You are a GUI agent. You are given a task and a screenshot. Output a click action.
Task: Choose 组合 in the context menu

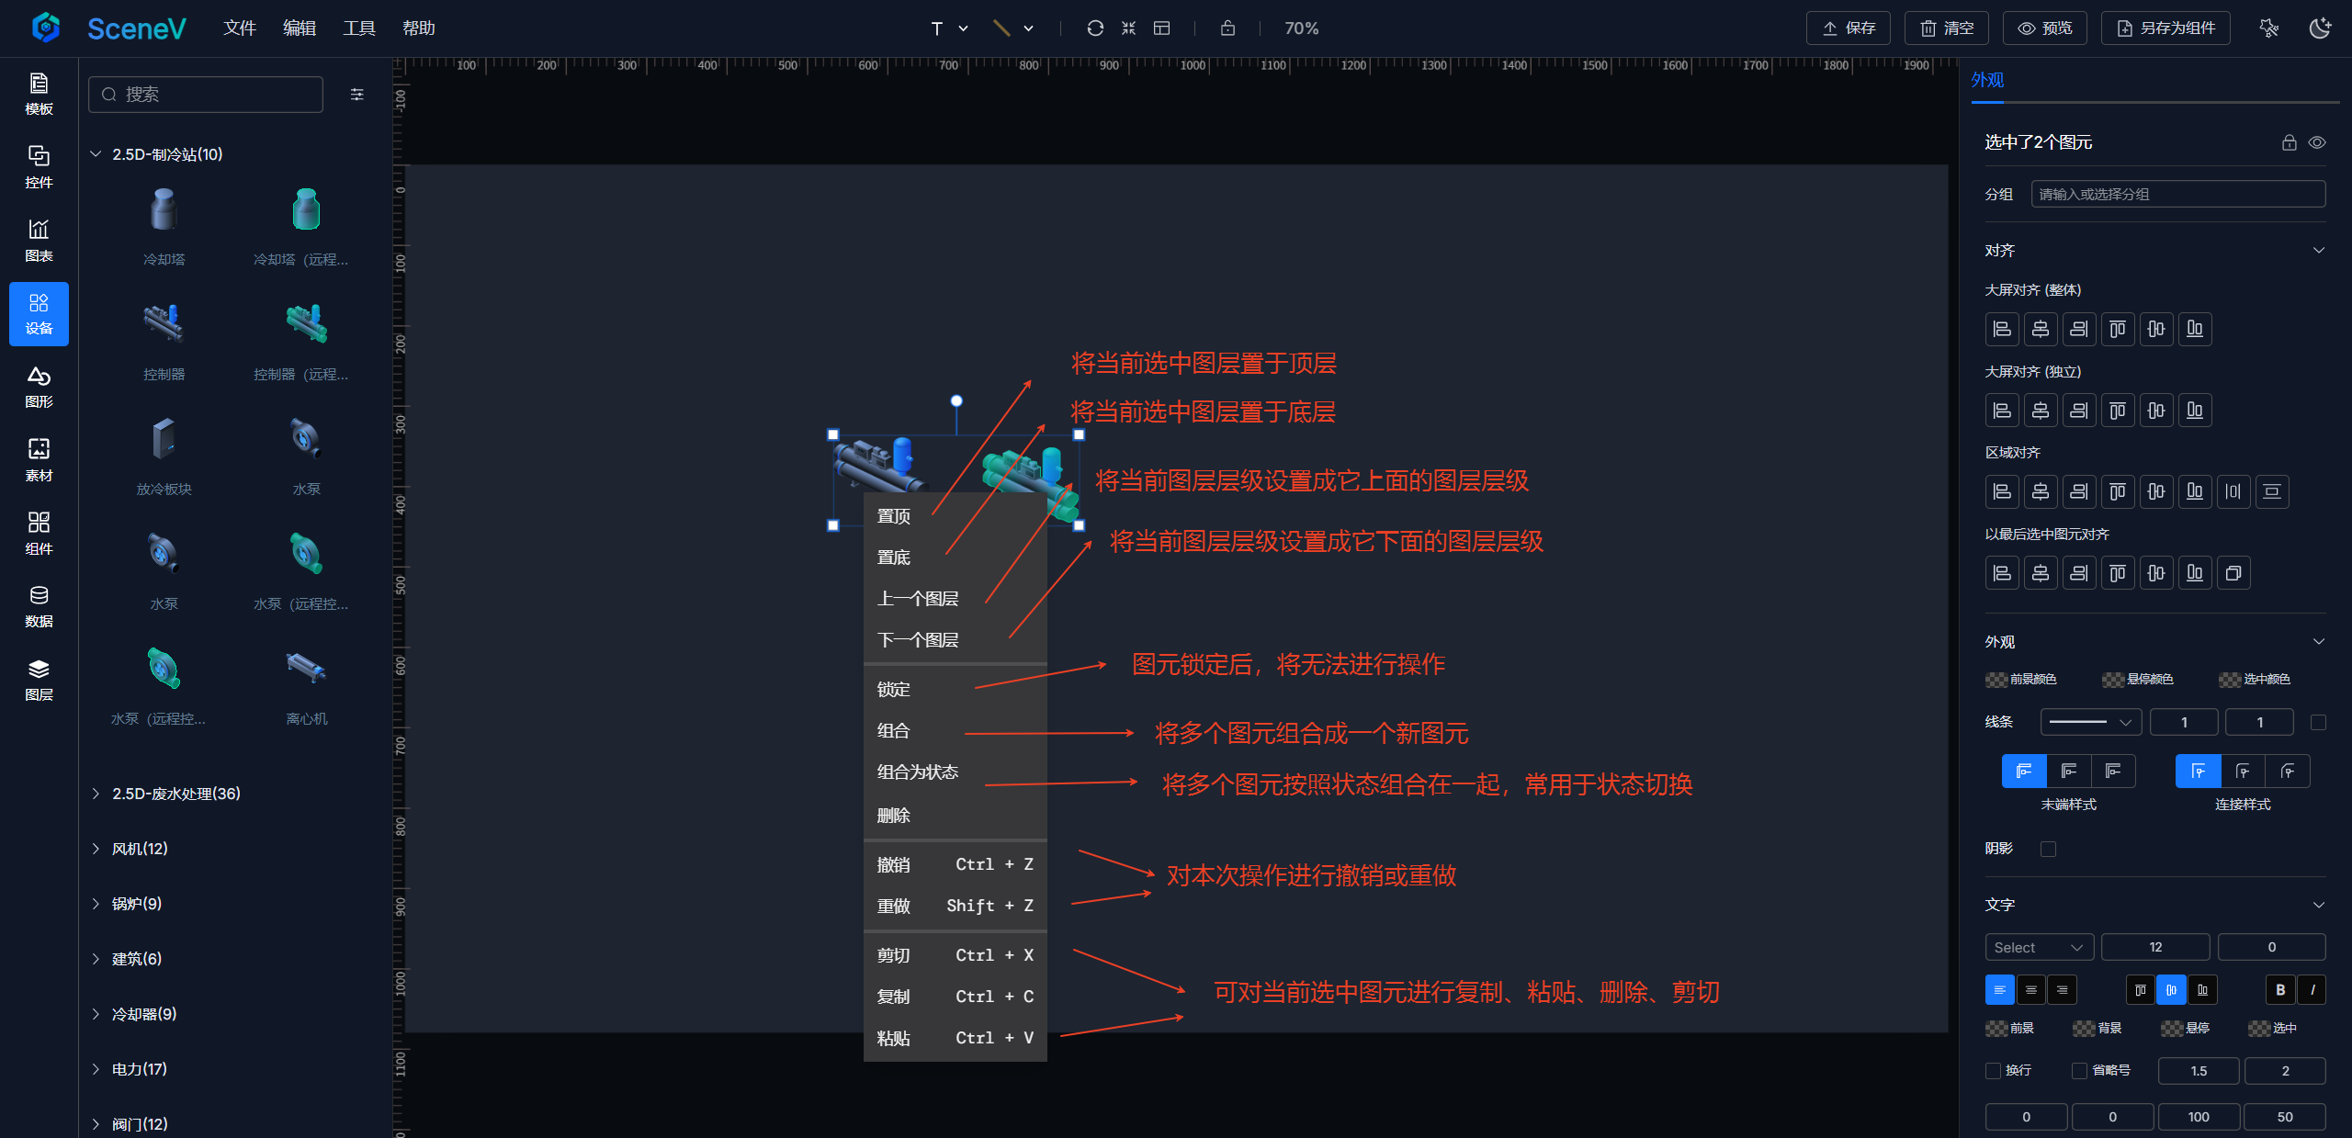point(893,730)
